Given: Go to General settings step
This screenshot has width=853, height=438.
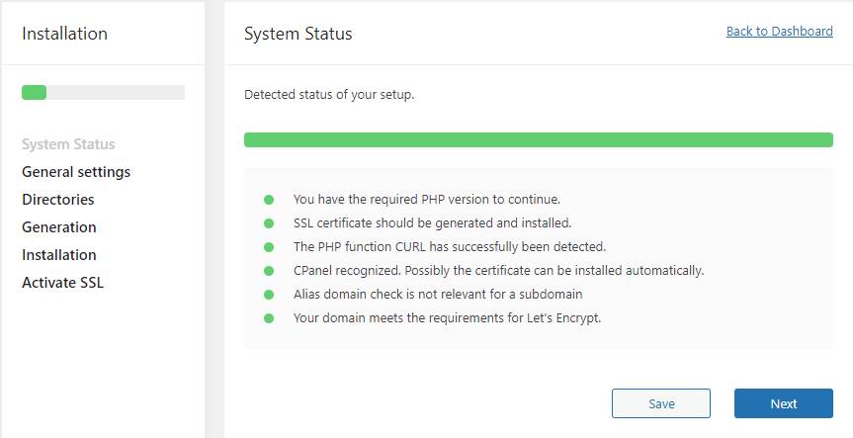Looking at the screenshot, I should coord(76,172).
